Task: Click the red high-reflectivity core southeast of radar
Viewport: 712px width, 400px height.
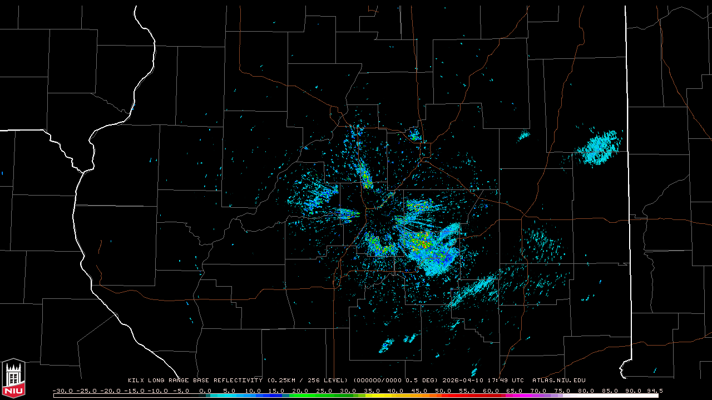Action: pyautogui.click(x=423, y=243)
